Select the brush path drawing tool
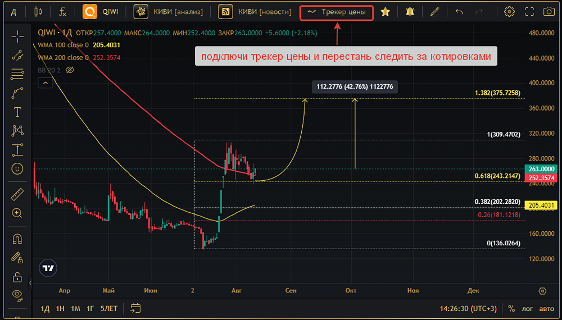Image resolution: width=562 pixels, height=320 pixels. [x=17, y=93]
